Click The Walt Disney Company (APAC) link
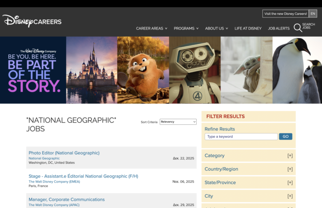This screenshot has height=208, width=322. point(54,205)
